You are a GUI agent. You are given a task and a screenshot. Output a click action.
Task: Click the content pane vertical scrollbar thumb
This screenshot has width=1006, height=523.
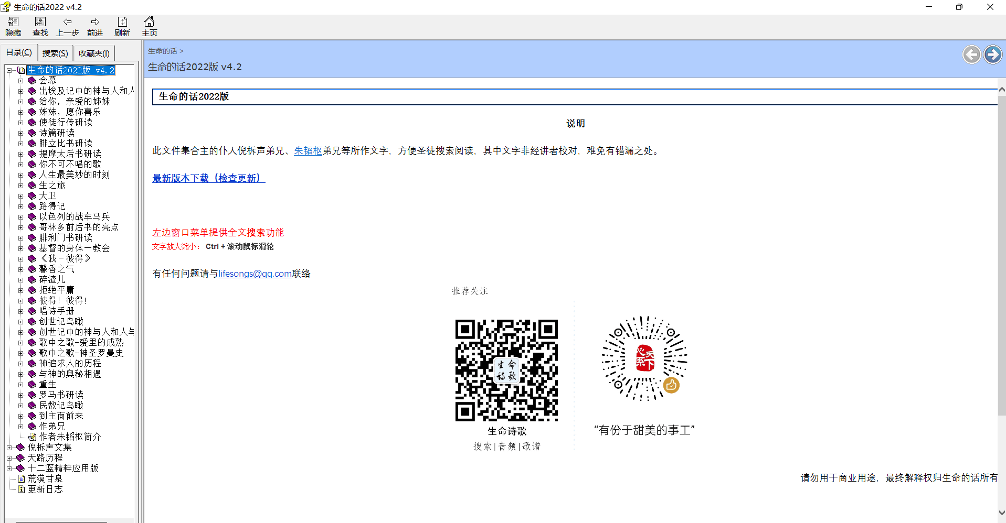(x=1001, y=255)
